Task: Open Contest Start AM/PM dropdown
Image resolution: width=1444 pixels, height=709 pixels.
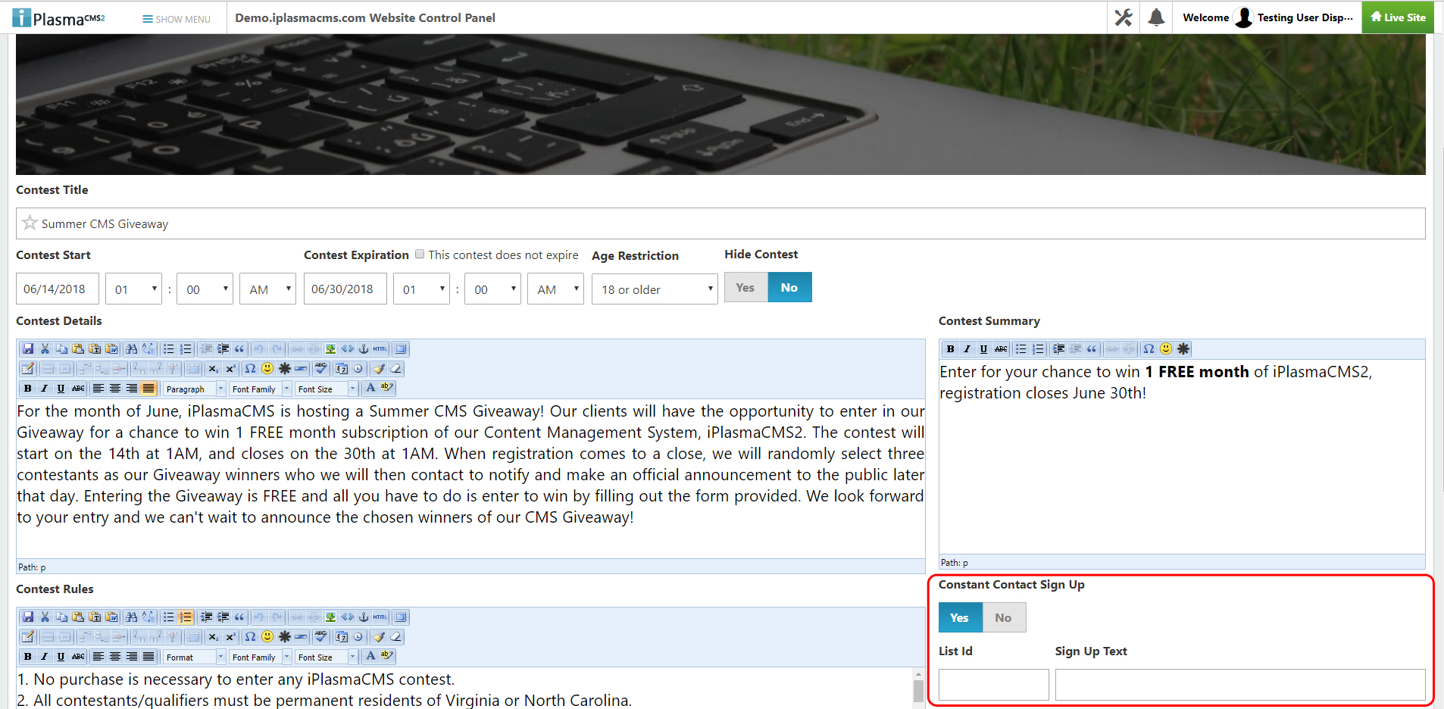Action: click(x=267, y=289)
